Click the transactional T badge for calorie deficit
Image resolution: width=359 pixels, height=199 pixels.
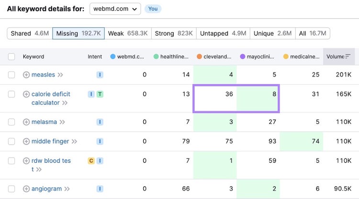click(x=100, y=94)
